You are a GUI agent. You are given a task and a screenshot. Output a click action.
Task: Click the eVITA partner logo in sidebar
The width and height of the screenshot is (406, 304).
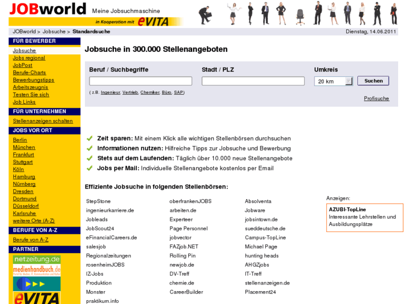click(x=37, y=298)
